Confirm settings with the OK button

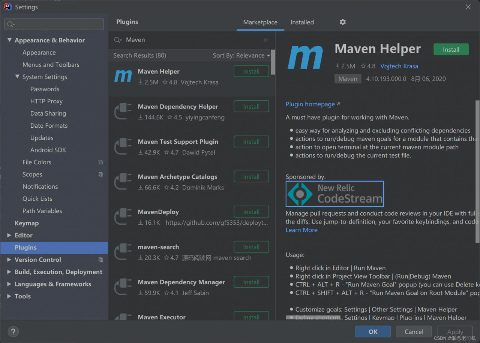coord(373,332)
